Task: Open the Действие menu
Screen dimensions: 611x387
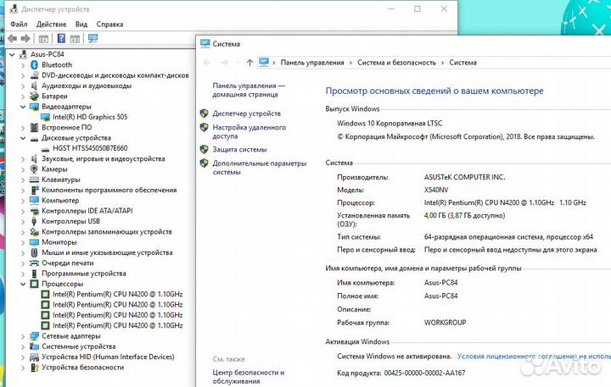Action: (x=51, y=24)
